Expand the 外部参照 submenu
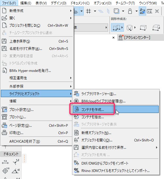This screenshot has width=164, height=179. pos(37,86)
